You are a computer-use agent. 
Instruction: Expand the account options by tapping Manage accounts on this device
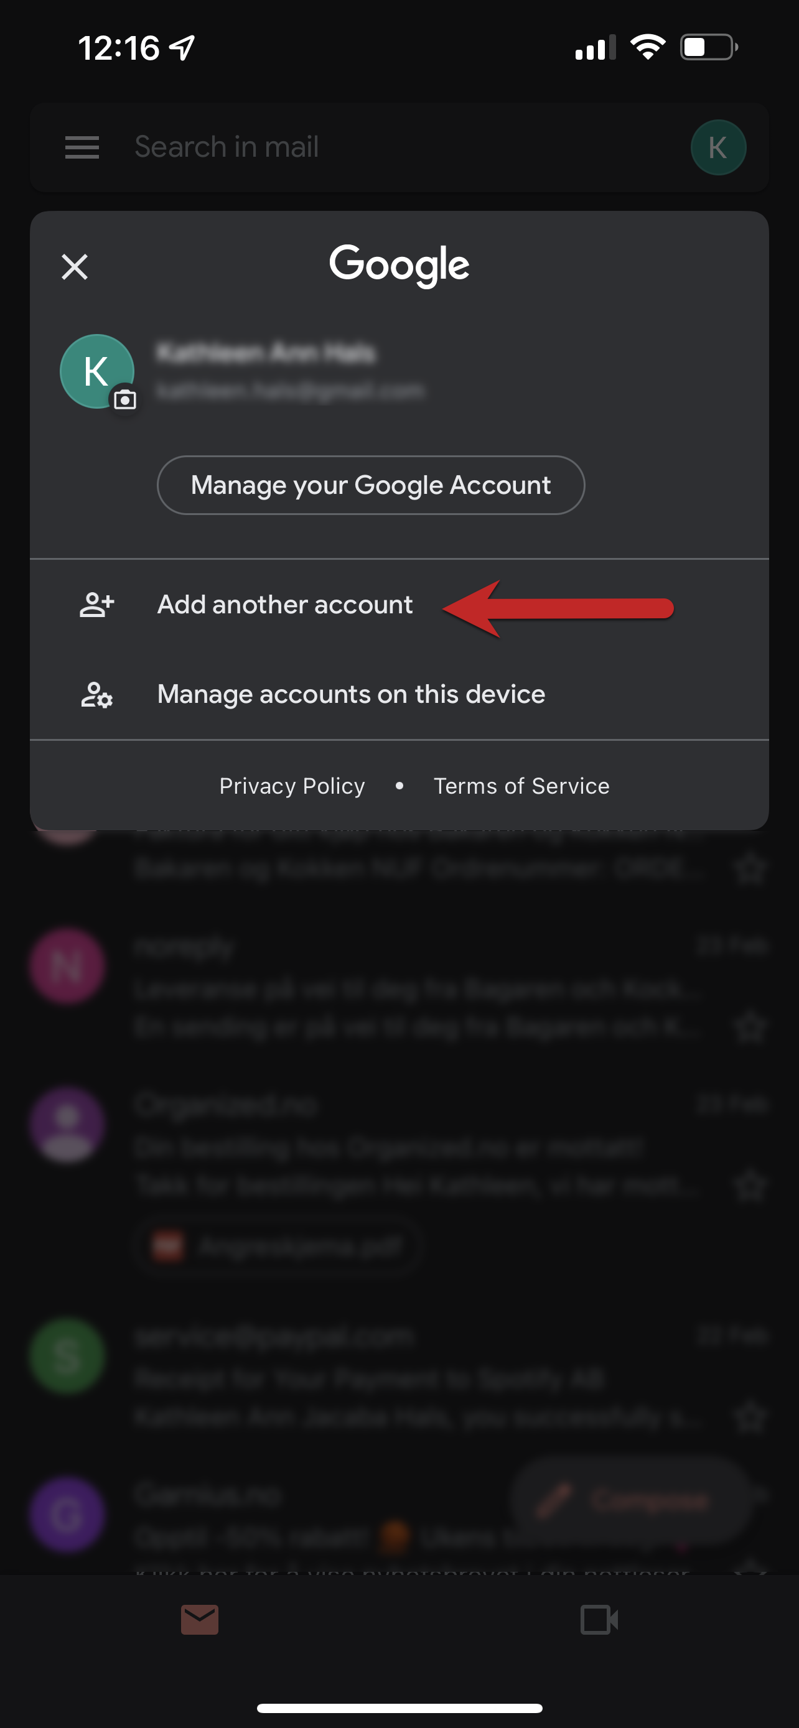tap(352, 694)
